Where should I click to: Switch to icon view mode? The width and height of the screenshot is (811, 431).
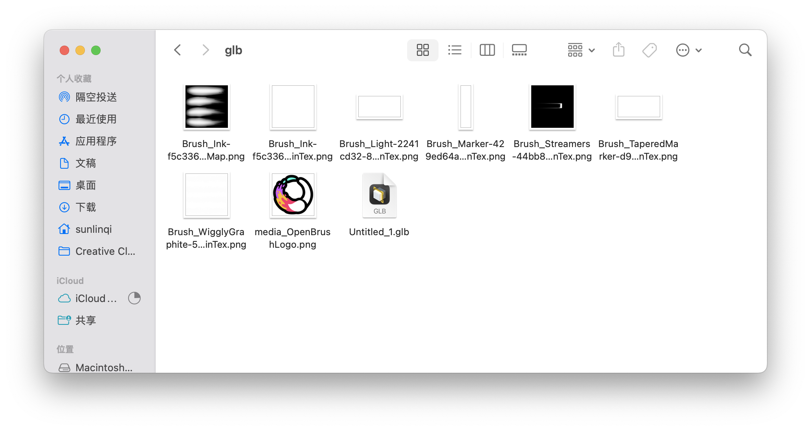pyautogui.click(x=422, y=50)
